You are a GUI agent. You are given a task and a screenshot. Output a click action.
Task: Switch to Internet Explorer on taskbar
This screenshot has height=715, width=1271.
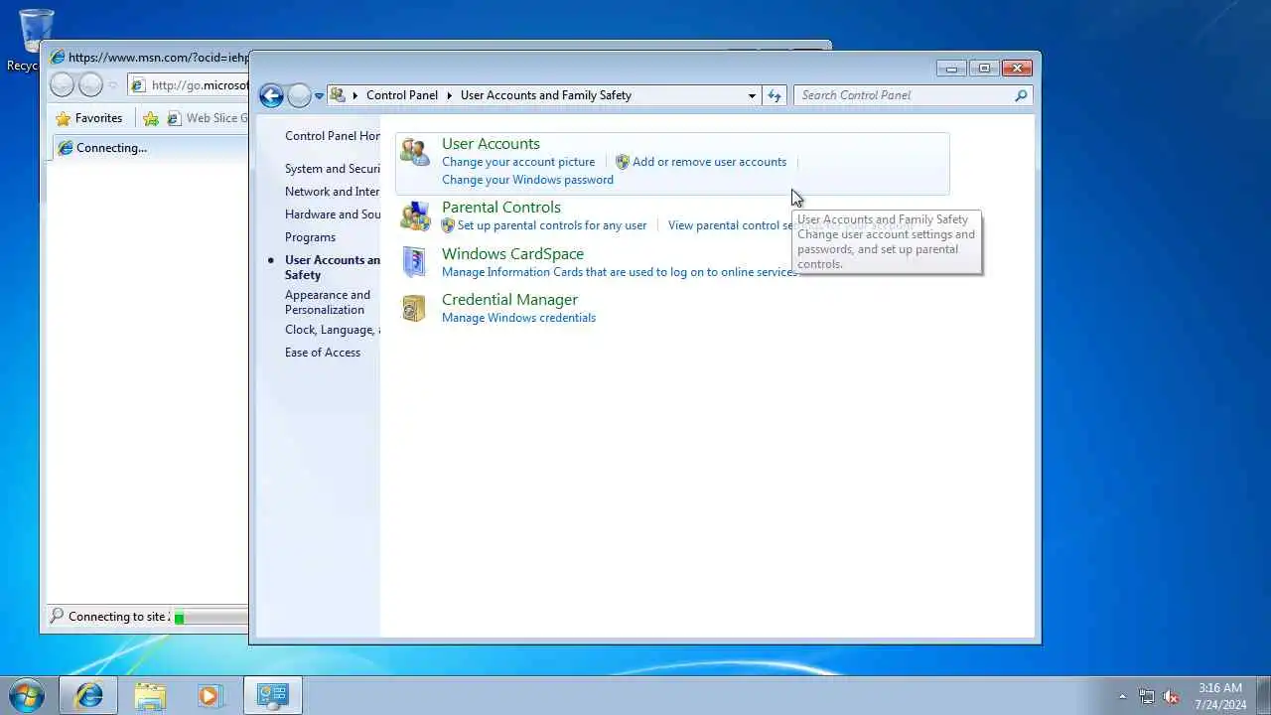pos(88,695)
